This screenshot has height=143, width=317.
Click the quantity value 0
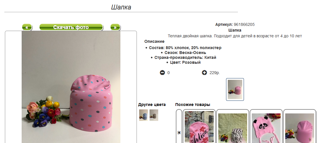pyautogui.click(x=169, y=73)
